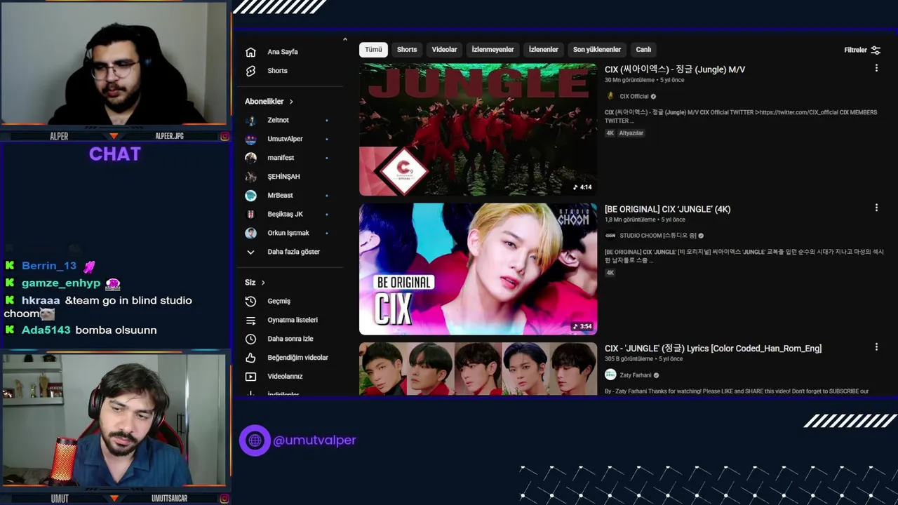Expand Abonelikler section chevron

(291, 102)
